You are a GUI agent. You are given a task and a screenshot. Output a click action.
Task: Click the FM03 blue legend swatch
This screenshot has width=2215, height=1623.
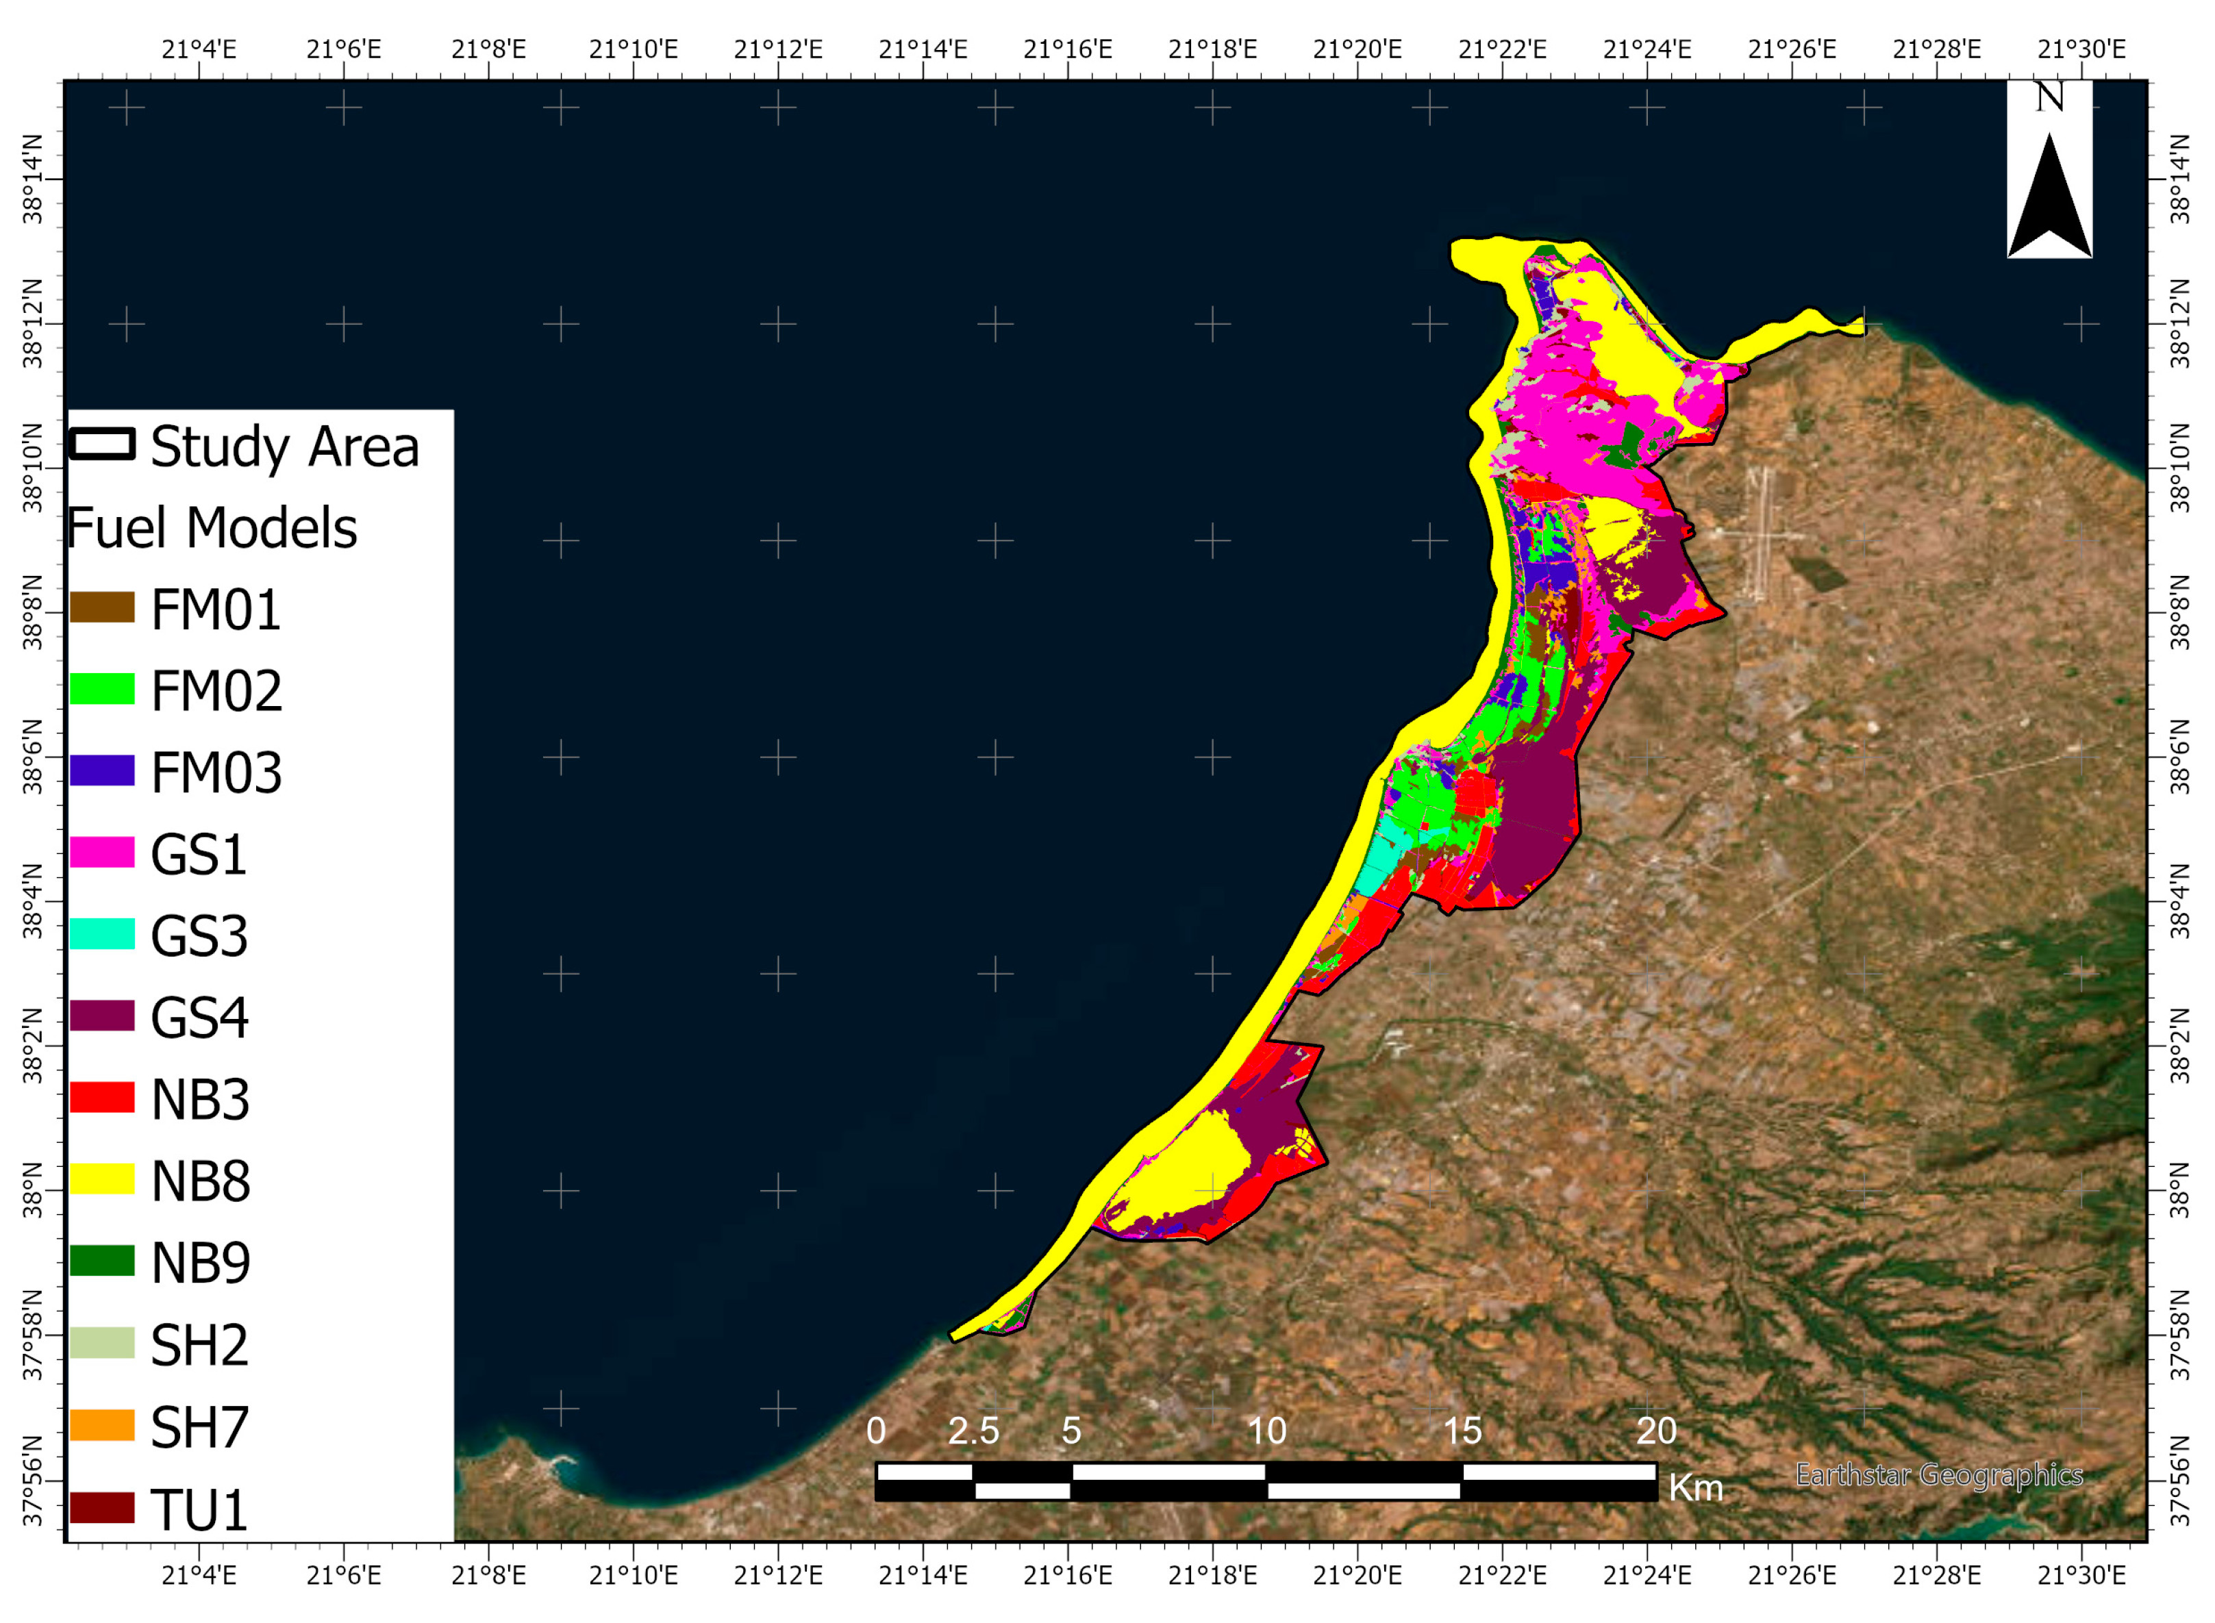101,770
